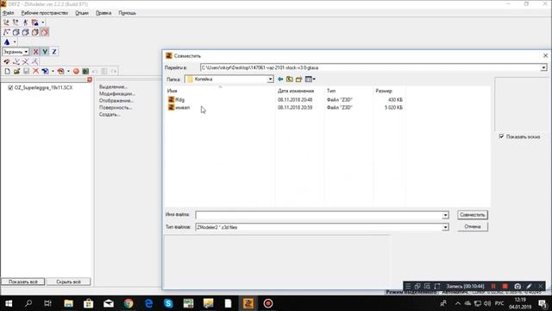Viewport: 552px width, 311px height.
Task: Click the up-one-level folder icon in dialog
Action: coord(290,79)
